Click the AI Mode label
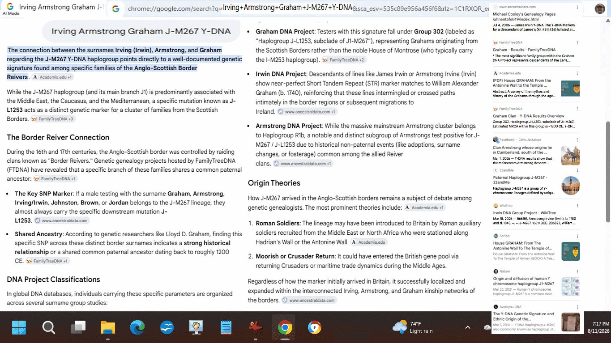Screen dimensions: 611x343 [x=12, y=13]
